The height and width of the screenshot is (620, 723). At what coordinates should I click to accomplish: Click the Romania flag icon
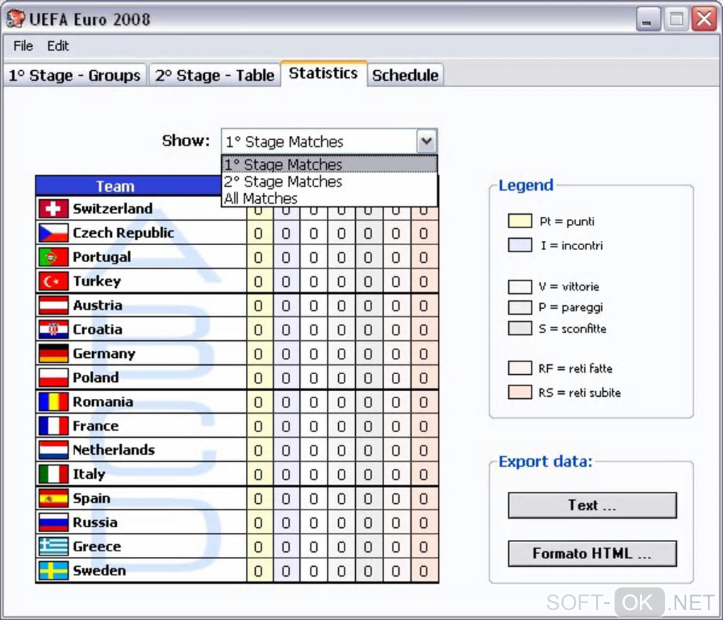[x=53, y=402]
